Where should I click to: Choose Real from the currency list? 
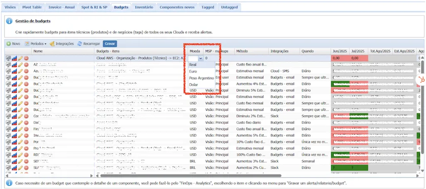pyautogui.click(x=201, y=65)
